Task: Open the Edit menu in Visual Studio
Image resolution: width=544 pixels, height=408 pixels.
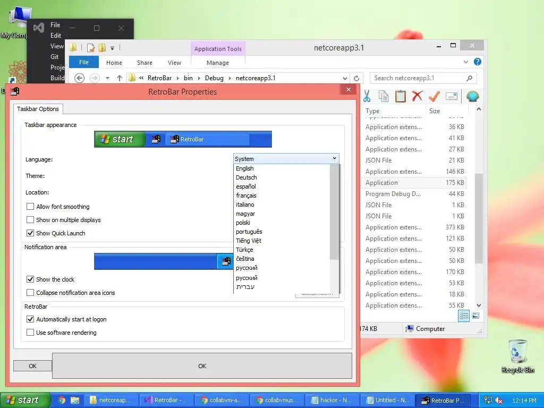Action: [x=55, y=36]
